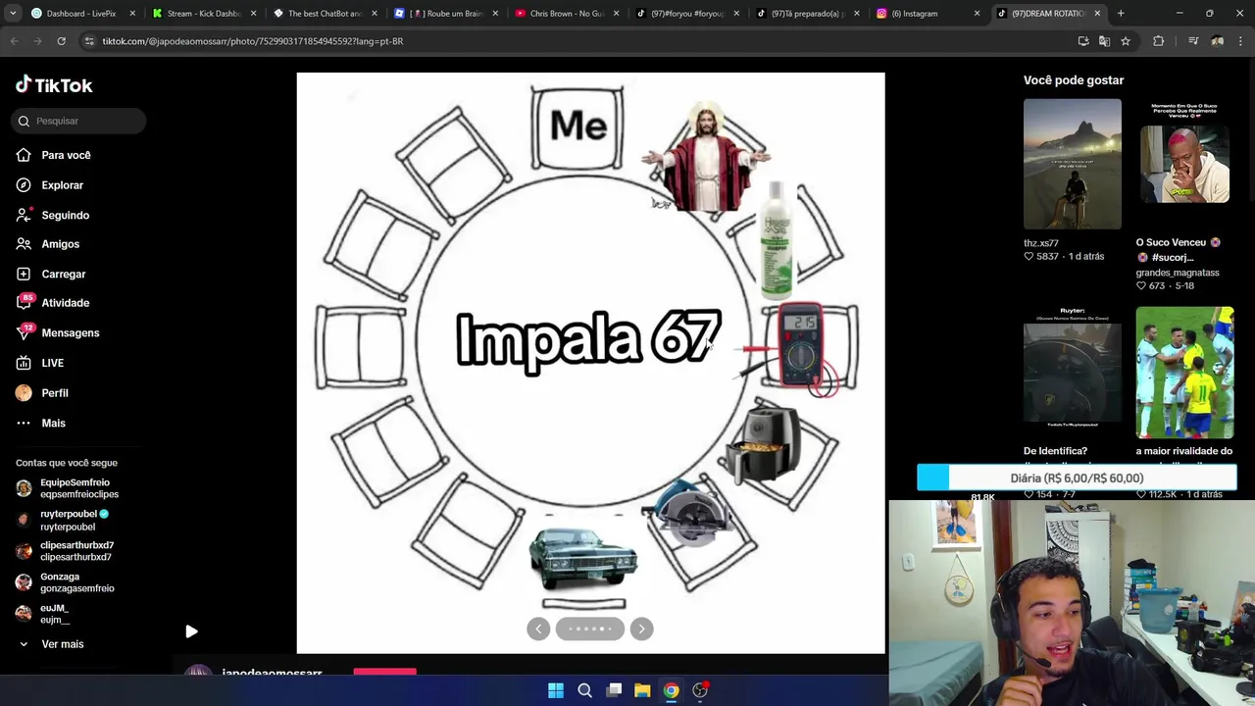
Task: Open a maior rivalidade video thumbnail
Action: click(x=1184, y=373)
